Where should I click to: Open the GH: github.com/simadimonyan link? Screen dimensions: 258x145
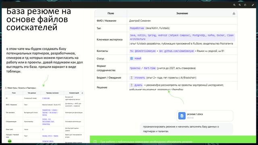pyautogui.click(x=177, y=51)
